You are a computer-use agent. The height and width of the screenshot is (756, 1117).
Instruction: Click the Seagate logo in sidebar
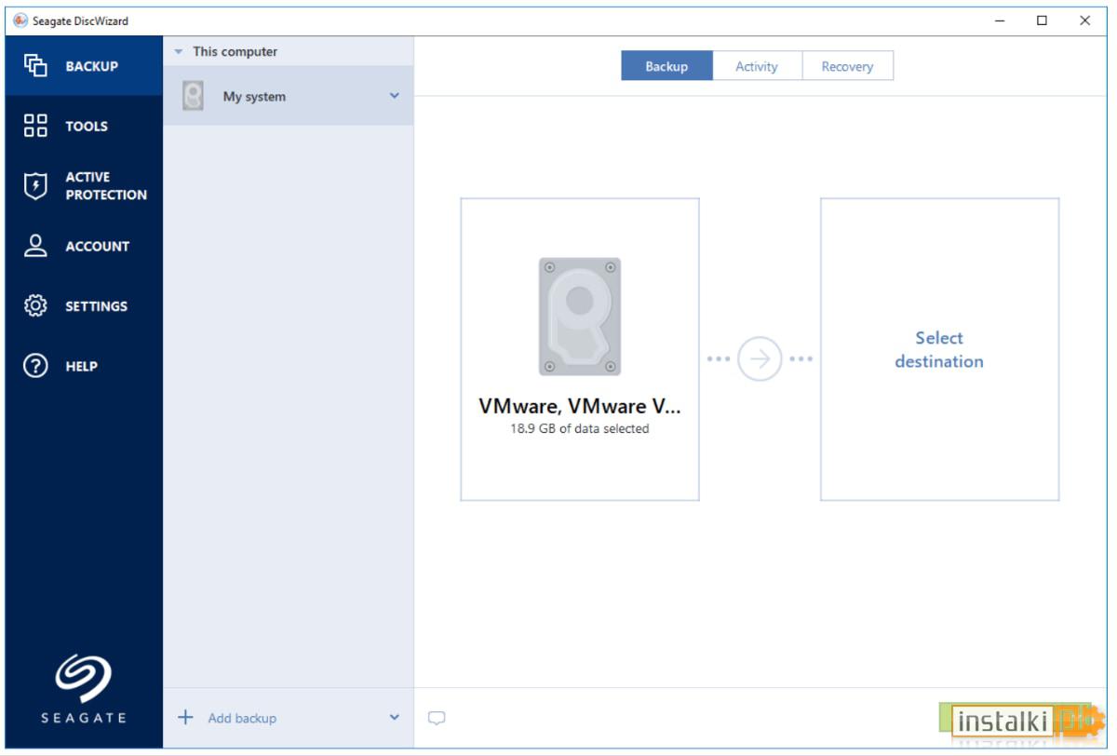click(83, 690)
